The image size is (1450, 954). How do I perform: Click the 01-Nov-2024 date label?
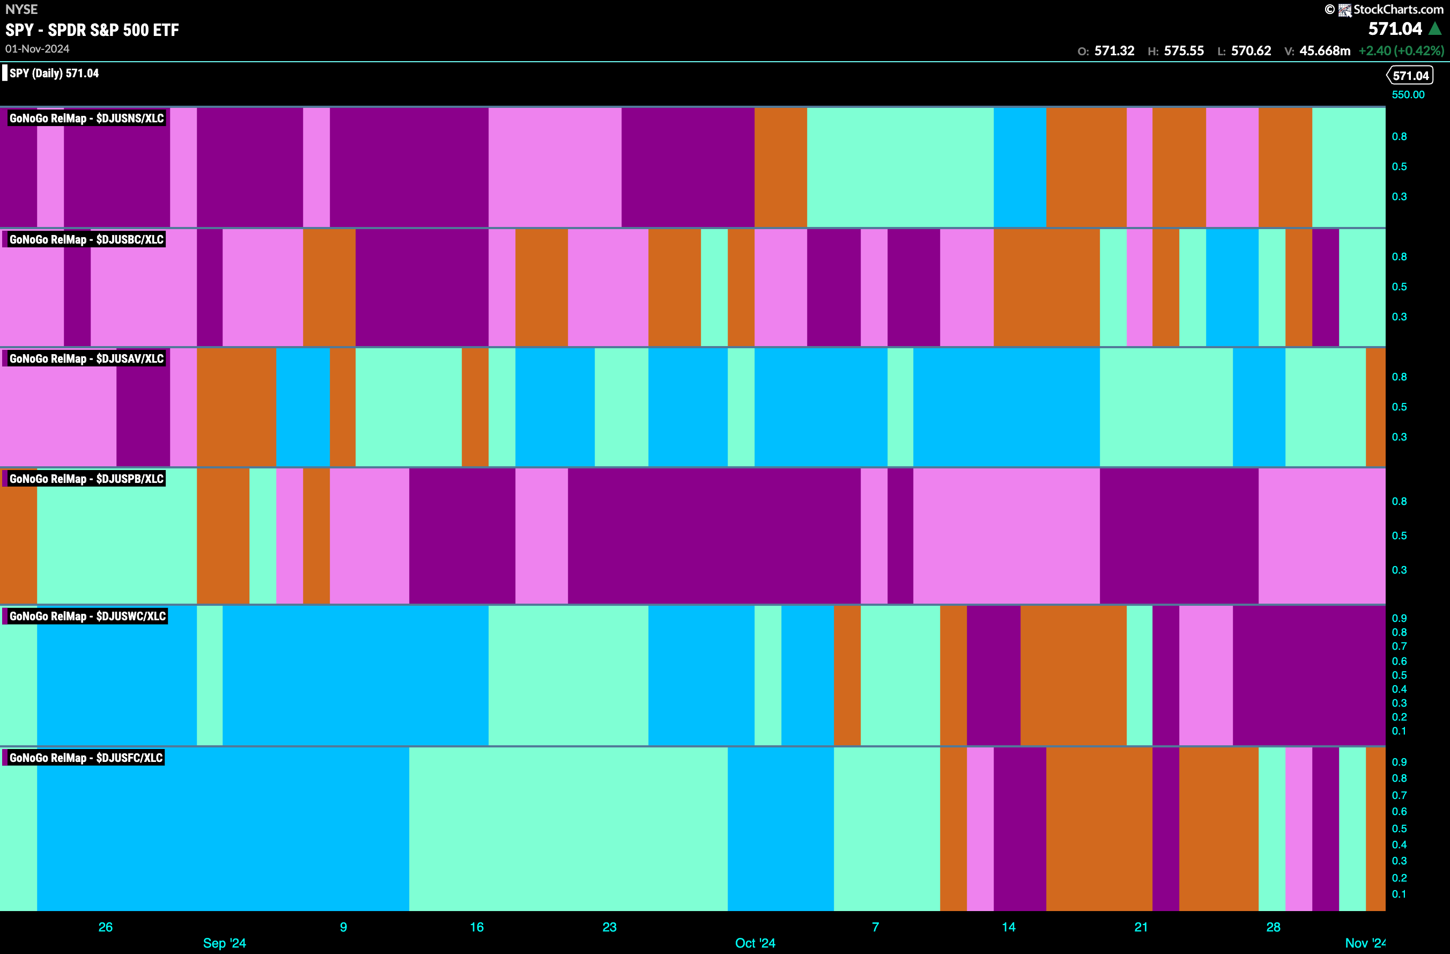(x=37, y=49)
